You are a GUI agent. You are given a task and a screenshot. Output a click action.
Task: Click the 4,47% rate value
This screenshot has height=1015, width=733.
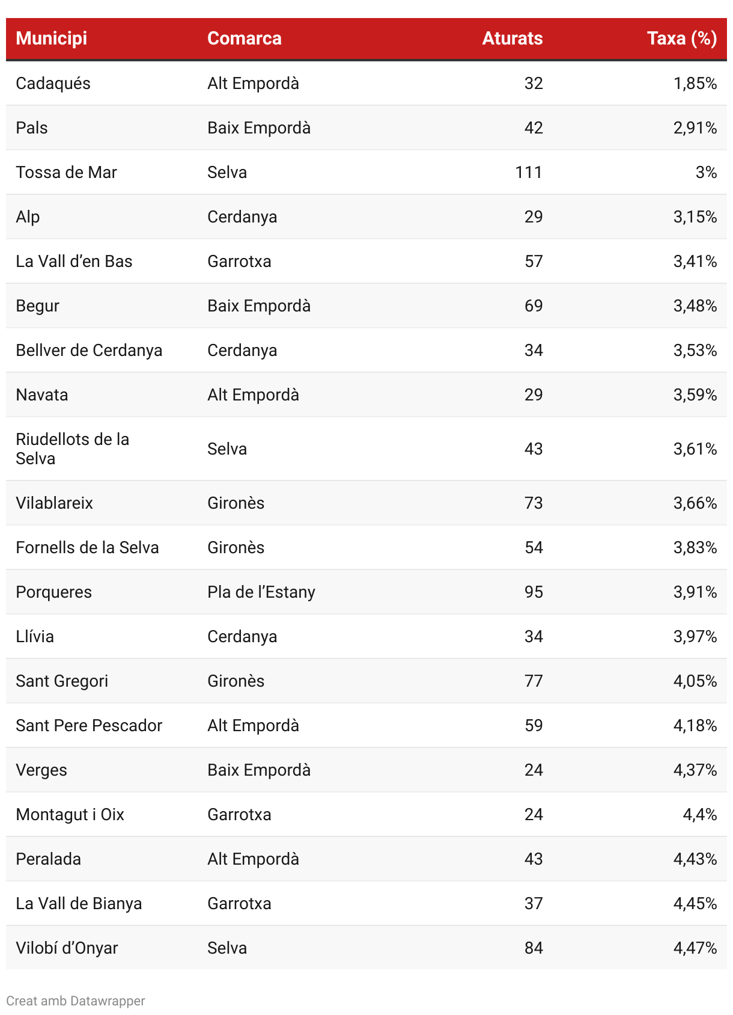tap(695, 948)
